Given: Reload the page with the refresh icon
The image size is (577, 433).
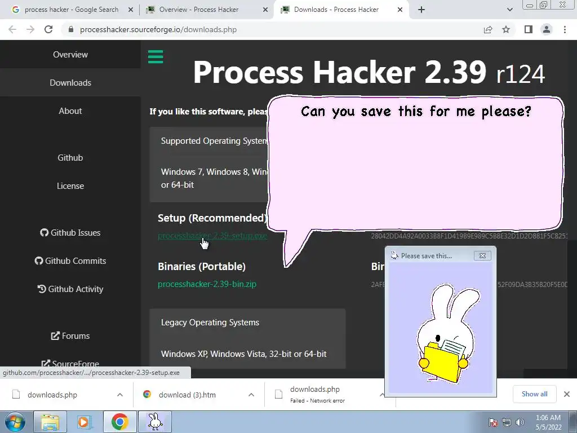Looking at the screenshot, I should coord(48,29).
